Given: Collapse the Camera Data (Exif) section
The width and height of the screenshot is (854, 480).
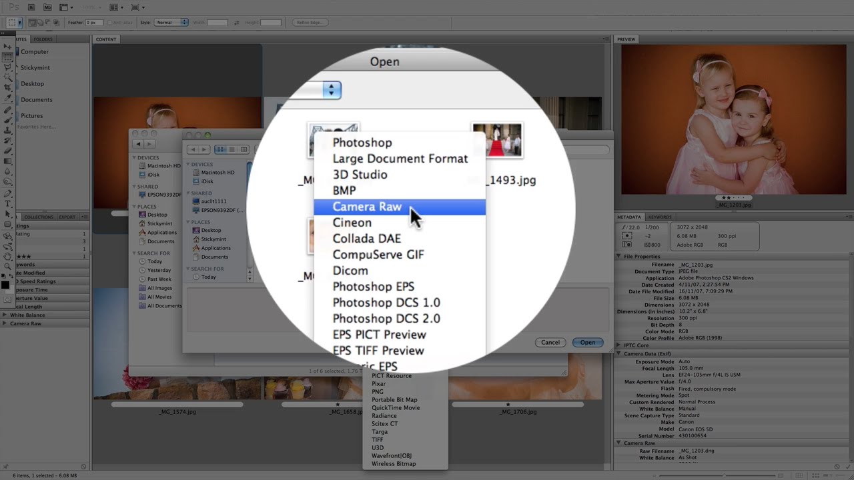Looking at the screenshot, I should tap(618, 354).
